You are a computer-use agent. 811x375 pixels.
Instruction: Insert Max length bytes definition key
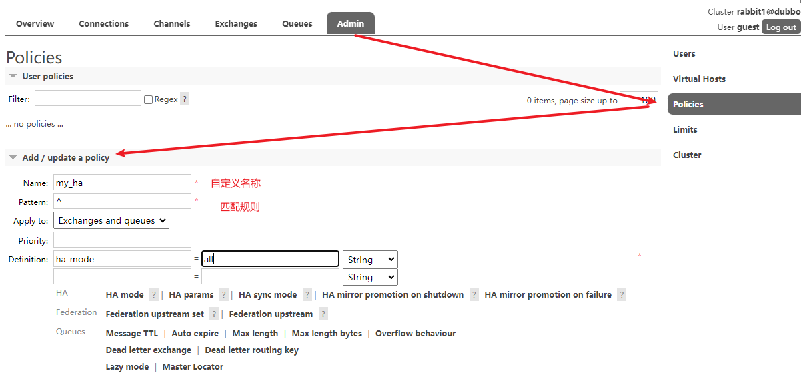click(x=327, y=333)
